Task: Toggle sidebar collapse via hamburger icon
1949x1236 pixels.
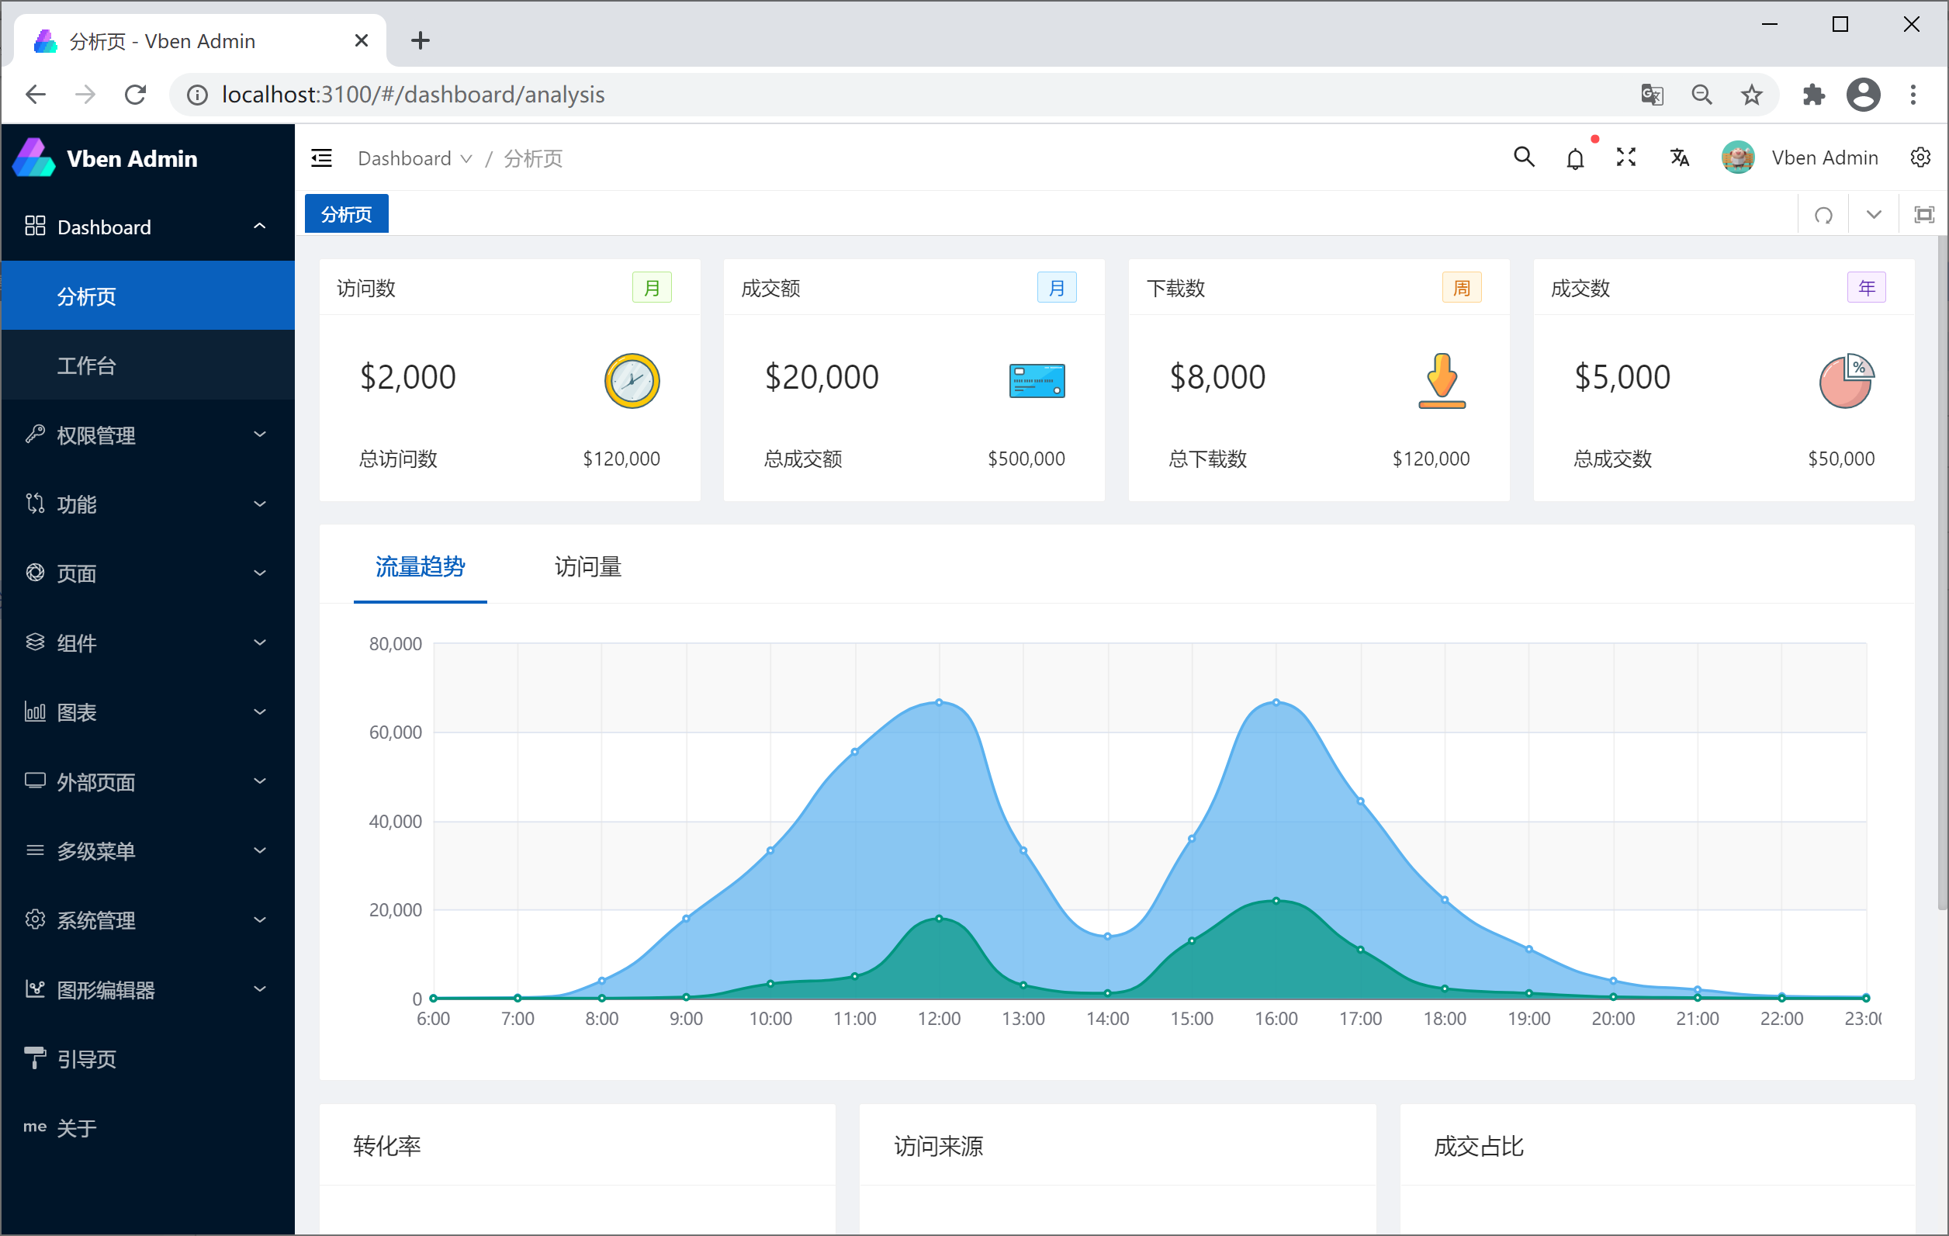Action: [321, 158]
